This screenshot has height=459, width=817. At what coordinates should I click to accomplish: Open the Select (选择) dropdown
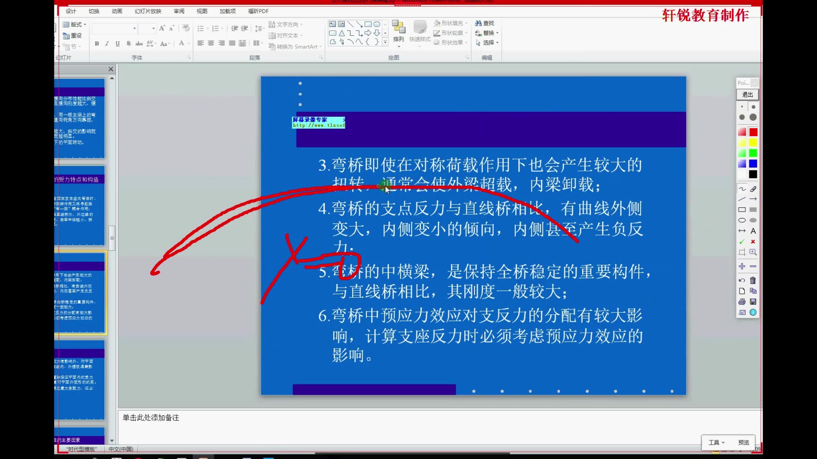[x=487, y=42]
